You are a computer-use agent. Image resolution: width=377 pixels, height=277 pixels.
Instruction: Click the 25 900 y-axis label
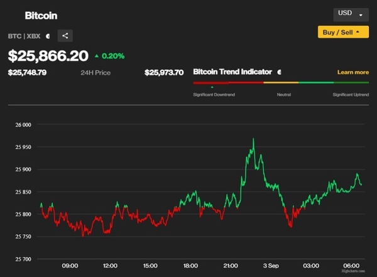[x=23, y=170]
